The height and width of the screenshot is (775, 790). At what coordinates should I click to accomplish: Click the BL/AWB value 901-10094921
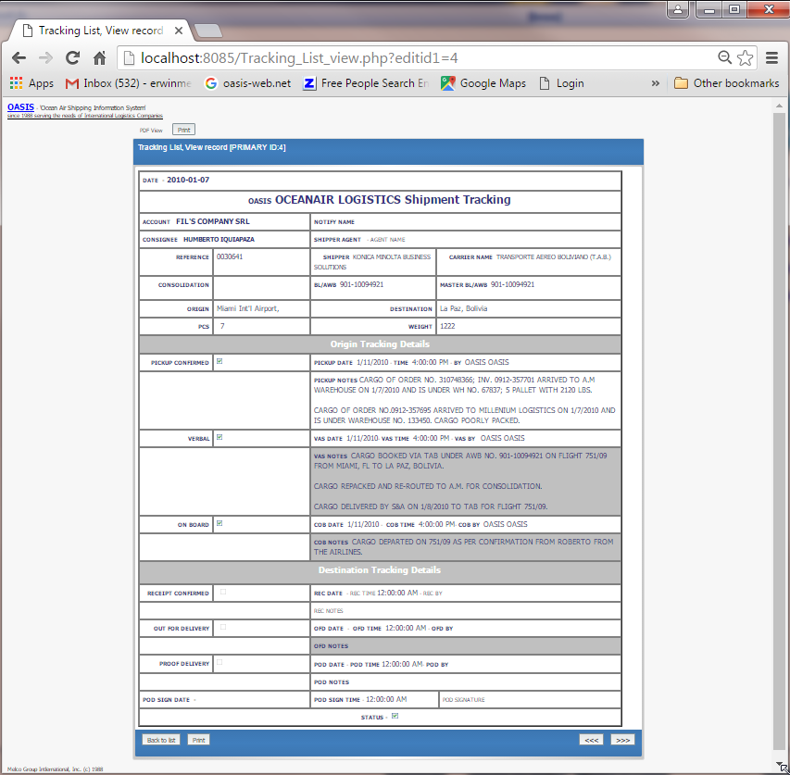click(362, 284)
